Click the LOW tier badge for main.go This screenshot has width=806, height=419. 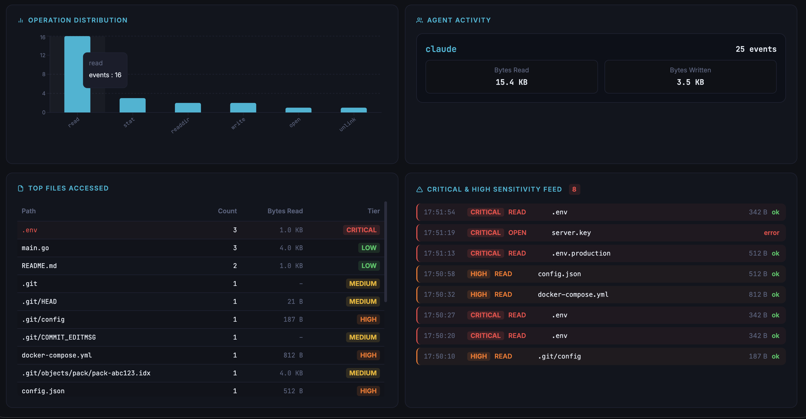pyautogui.click(x=369, y=248)
